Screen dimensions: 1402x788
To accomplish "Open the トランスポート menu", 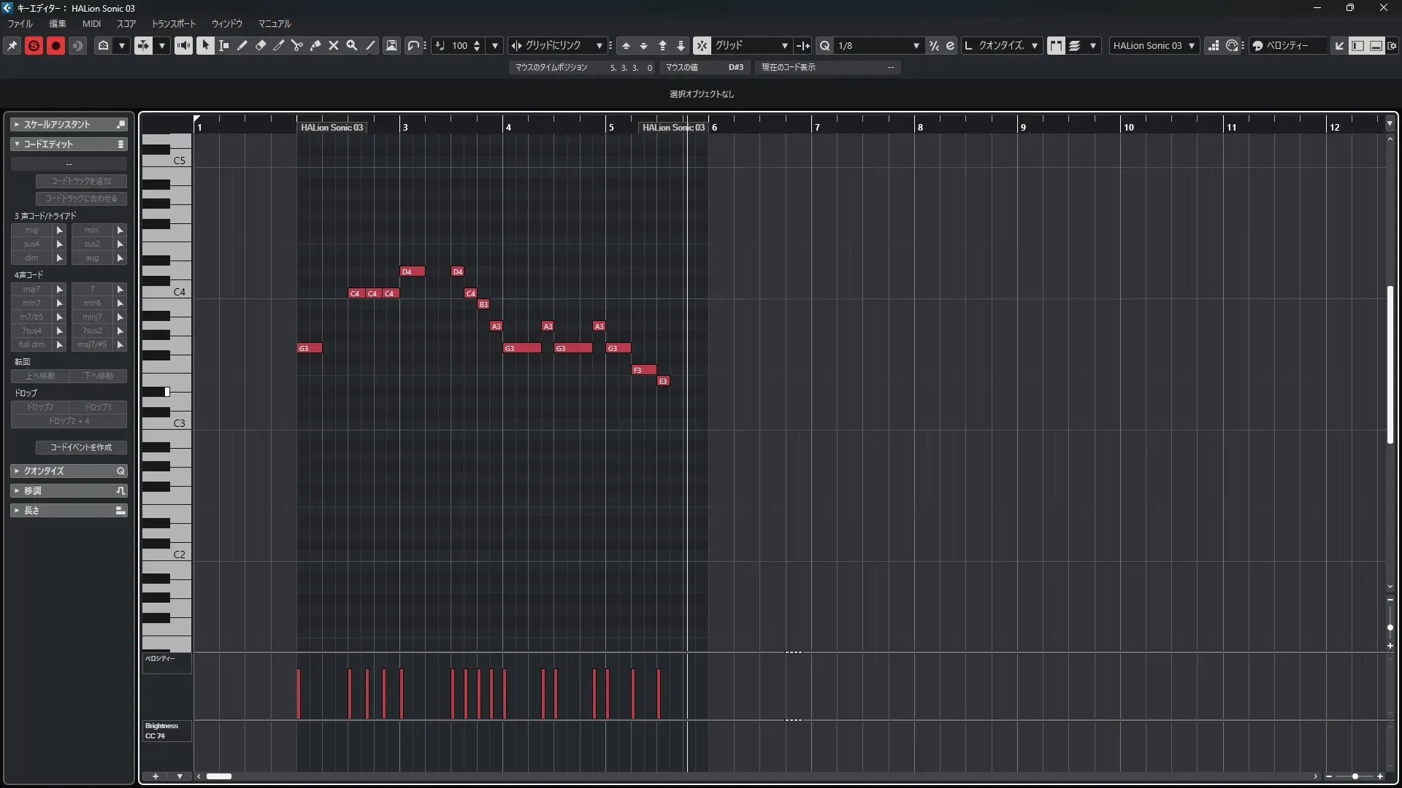I will click(173, 23).
